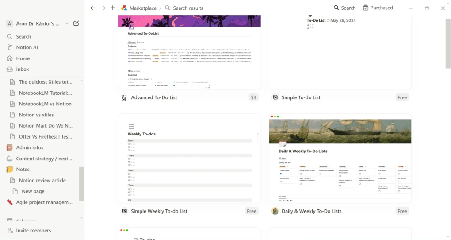Open Simple Weekly To-do List preview
Image resolution: width=451 pixels, height=240 pixels.
[190, 158]
